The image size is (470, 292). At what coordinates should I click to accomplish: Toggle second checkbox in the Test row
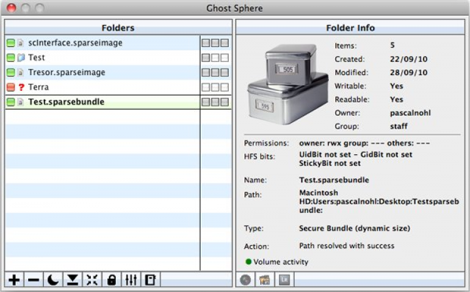pyautogui.click(x=215, y=58)
